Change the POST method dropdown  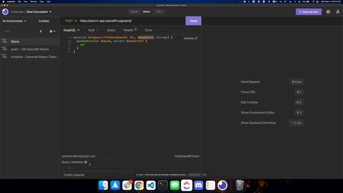71,21
